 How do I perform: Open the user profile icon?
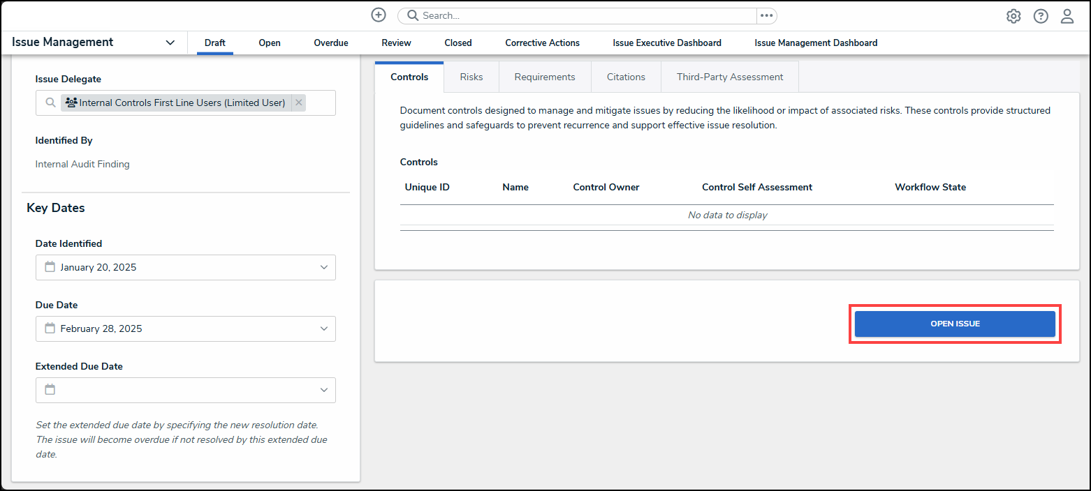pos(1067,16)
